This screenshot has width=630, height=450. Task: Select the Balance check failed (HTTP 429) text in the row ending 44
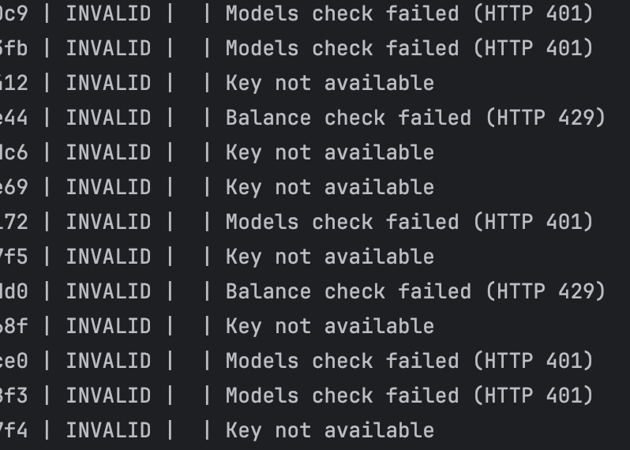[415, 118]
